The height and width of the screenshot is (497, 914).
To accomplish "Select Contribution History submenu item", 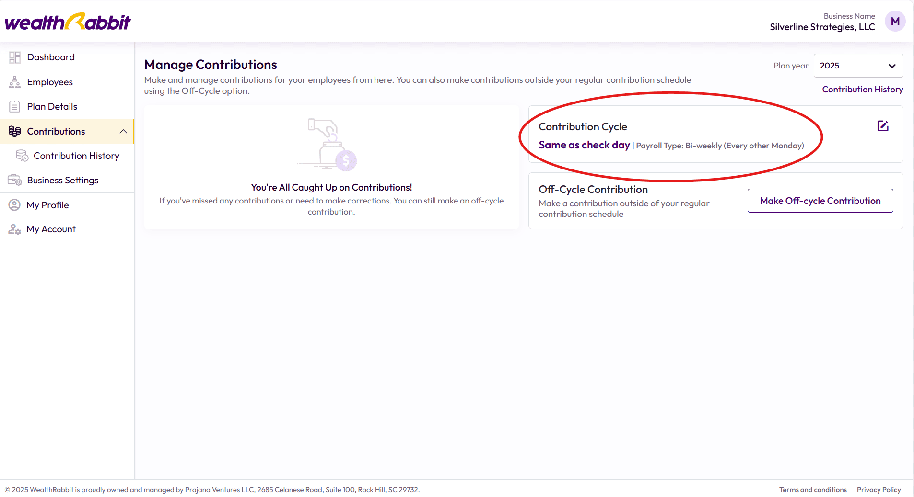I will (76, 156).
